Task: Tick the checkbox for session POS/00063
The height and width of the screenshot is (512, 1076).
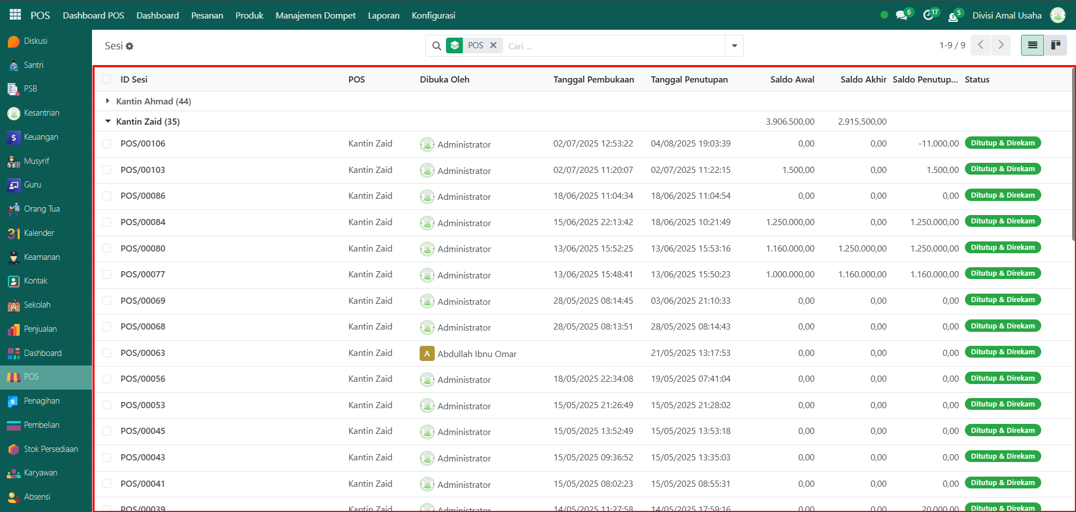Action: click(x=107, y=353)
